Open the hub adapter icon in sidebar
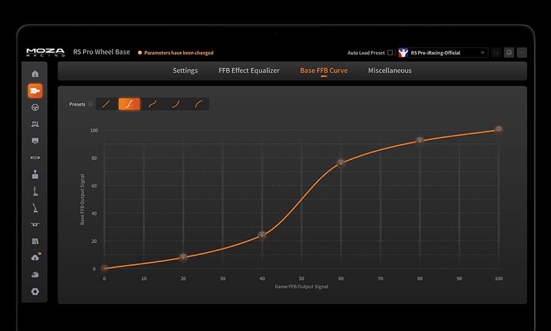Viewport: 551px width, 331px height. point(35,224)
